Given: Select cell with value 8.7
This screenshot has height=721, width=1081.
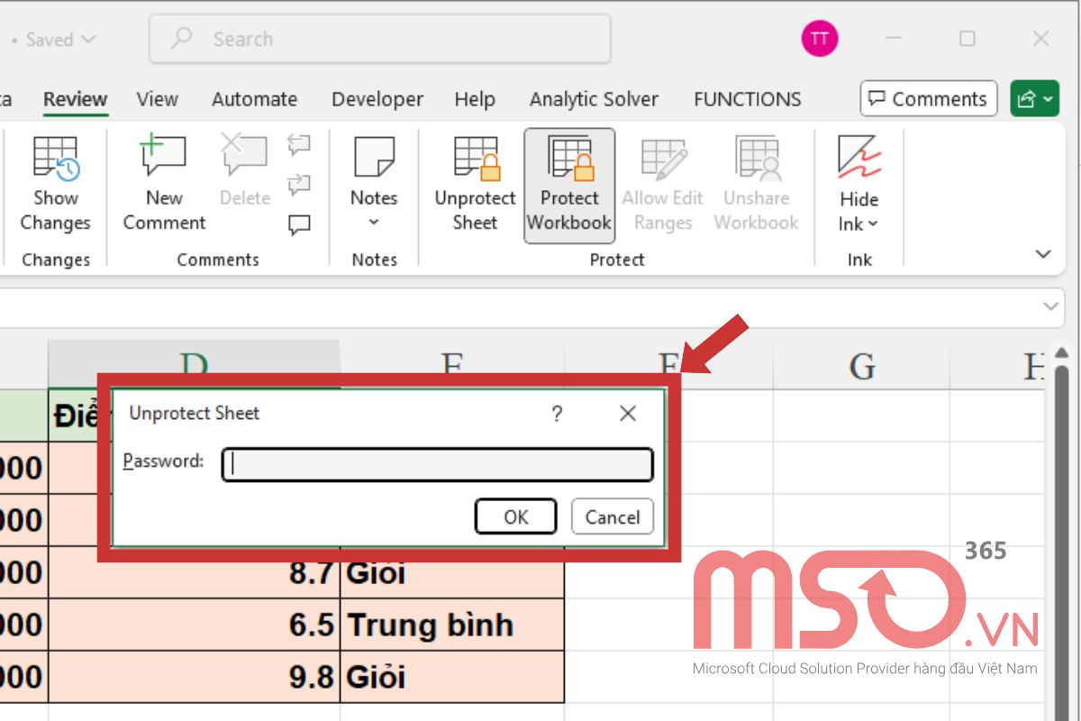Looking at the screenshot, I should (195, 572).
